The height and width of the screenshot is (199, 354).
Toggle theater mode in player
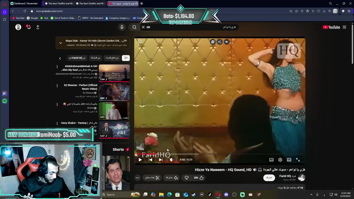point(289,160)
